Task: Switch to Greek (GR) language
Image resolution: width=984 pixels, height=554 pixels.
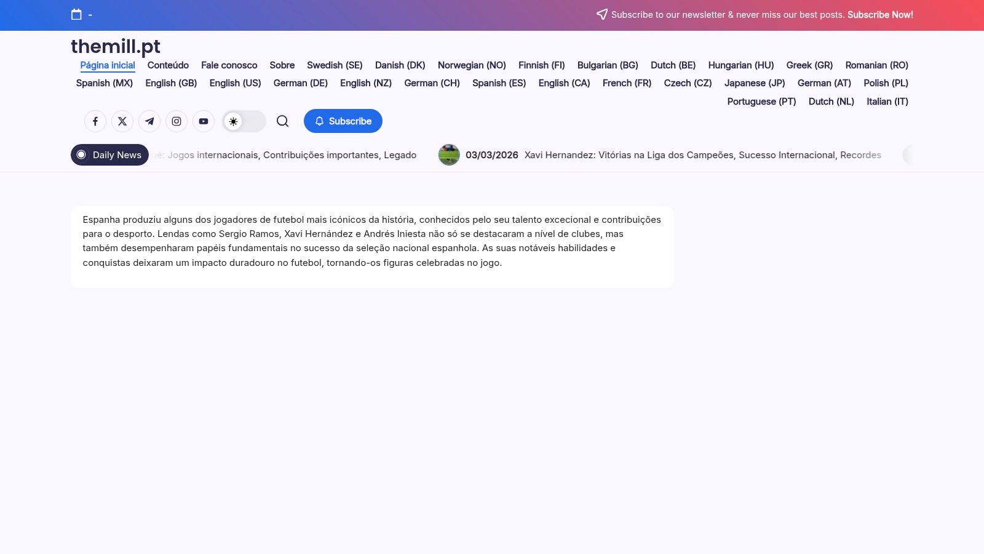Action: tap(809, 65)
